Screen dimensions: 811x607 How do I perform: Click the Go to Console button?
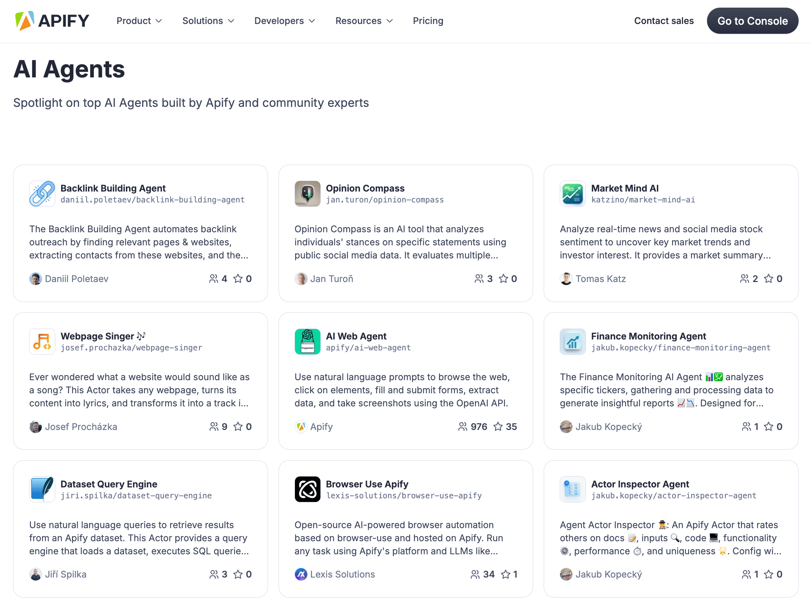click(752, 20)
